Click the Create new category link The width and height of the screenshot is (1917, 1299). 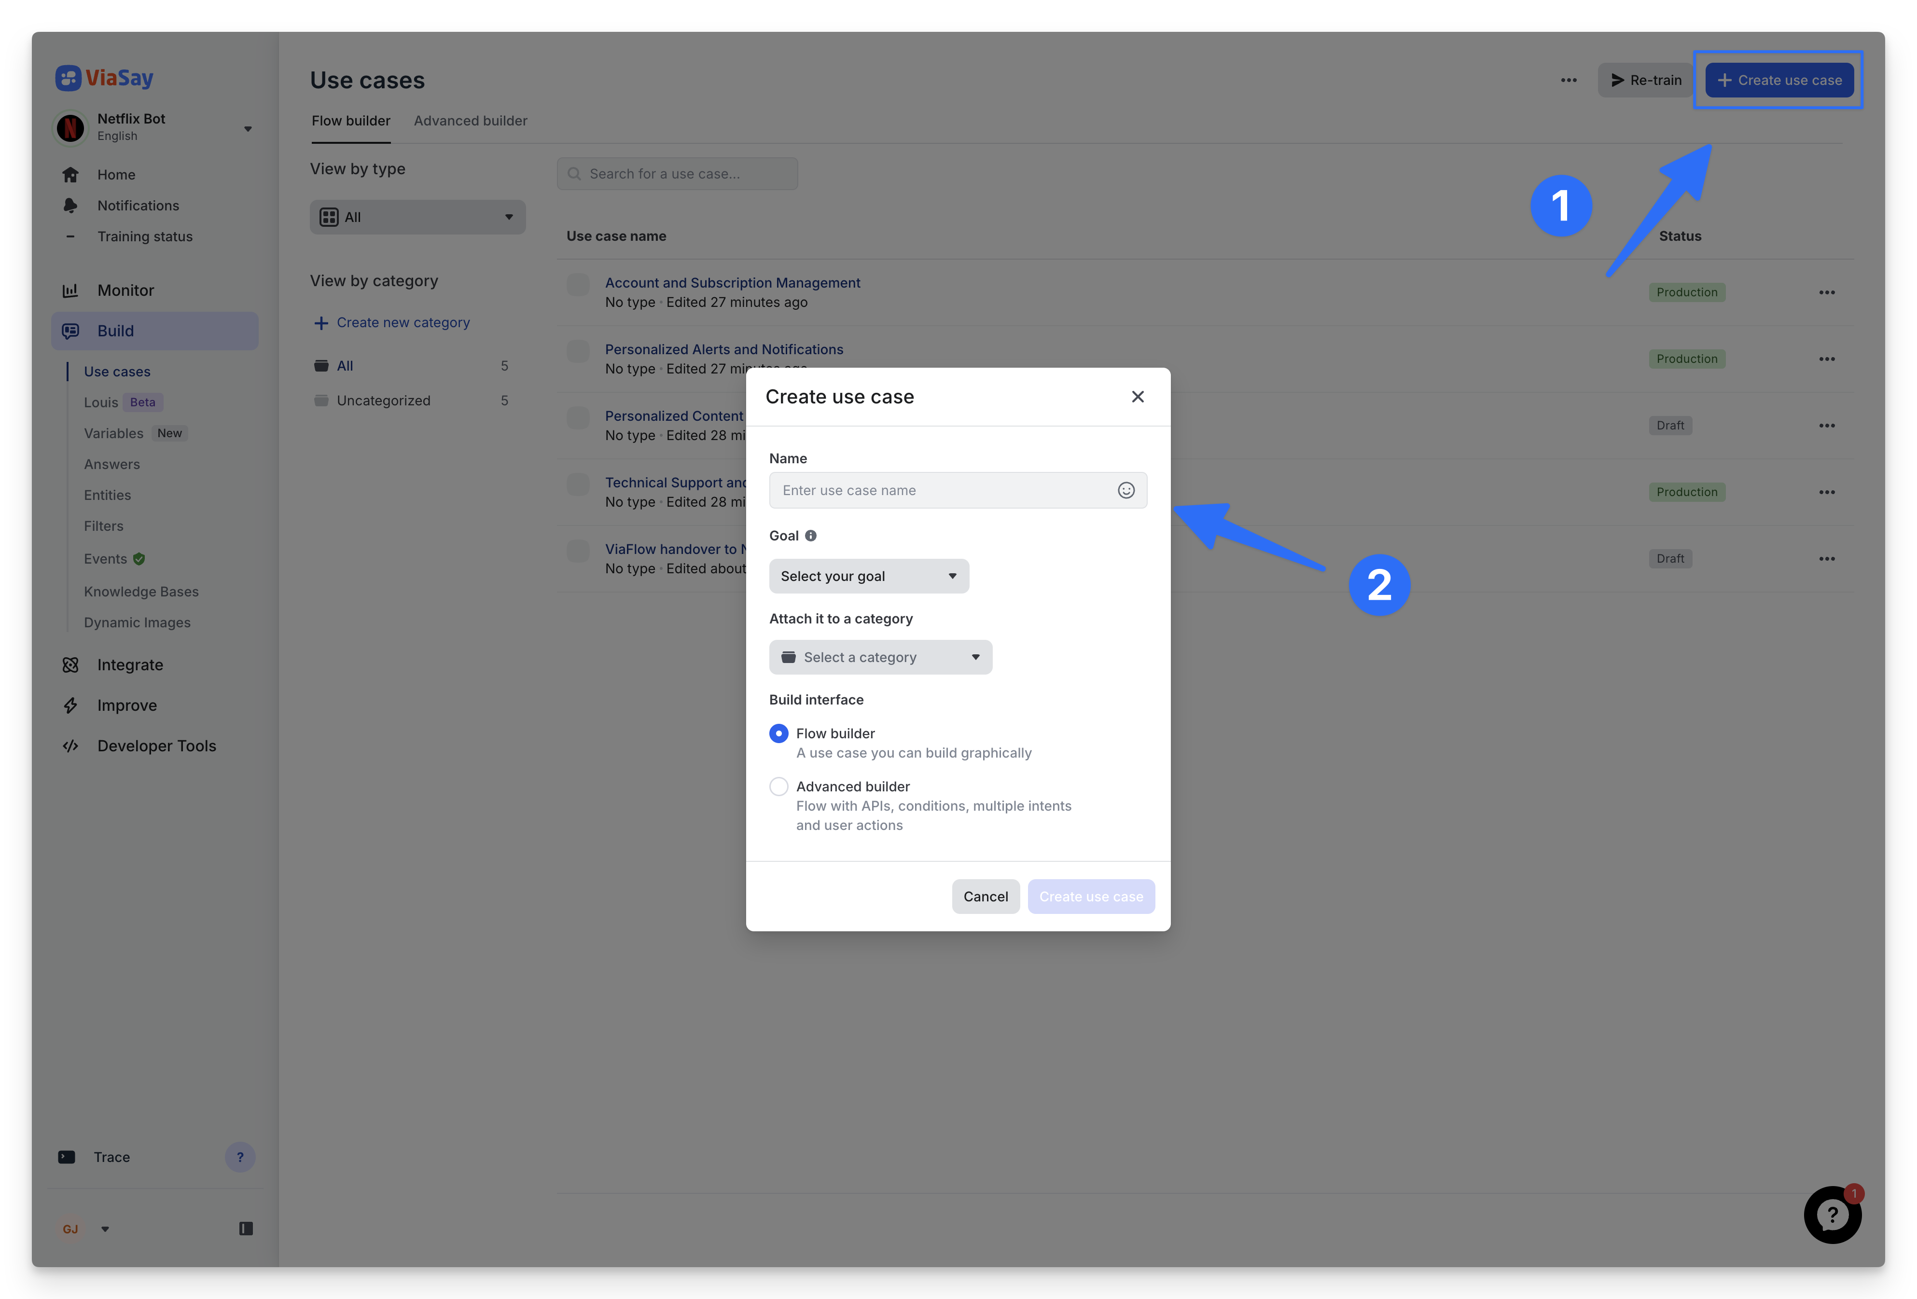pos(403,322)
